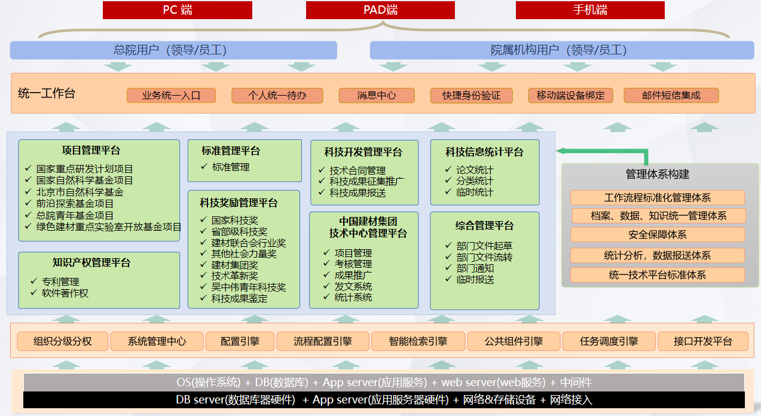Image resolution: width=761 pixels, height=416 pixels.
Task: Open 专利管理 item
Action: (60, 282)
